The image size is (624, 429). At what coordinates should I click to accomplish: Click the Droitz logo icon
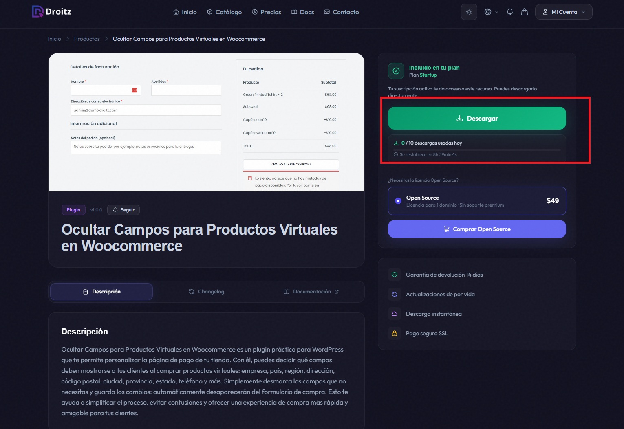click(38, 11)
